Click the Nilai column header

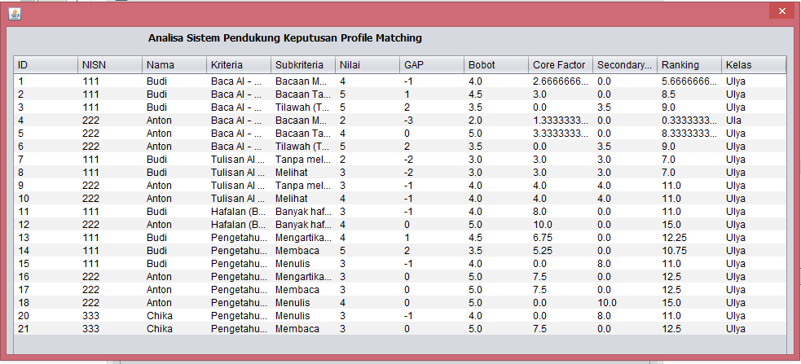click(367, 65)
